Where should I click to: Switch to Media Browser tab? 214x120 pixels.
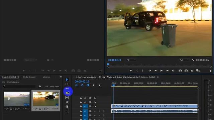click(x=29, y=77)
